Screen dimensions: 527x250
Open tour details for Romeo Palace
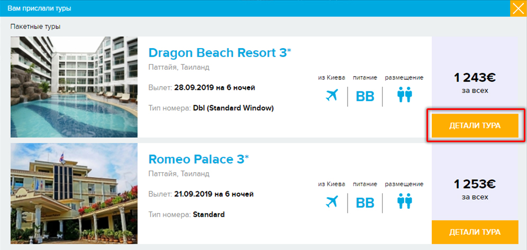coord(475,232)
